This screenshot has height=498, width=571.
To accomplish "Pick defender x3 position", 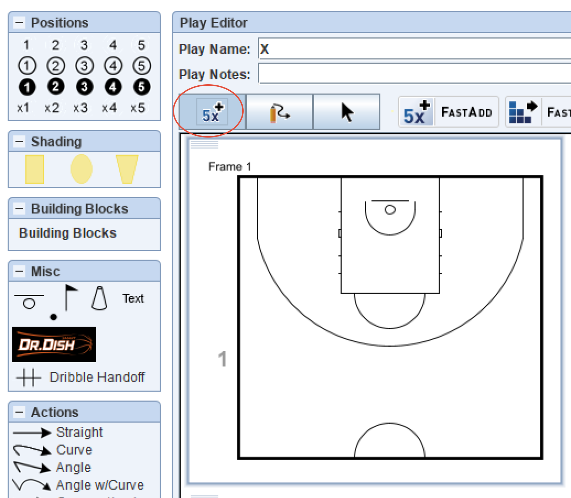I will point(81,108).
